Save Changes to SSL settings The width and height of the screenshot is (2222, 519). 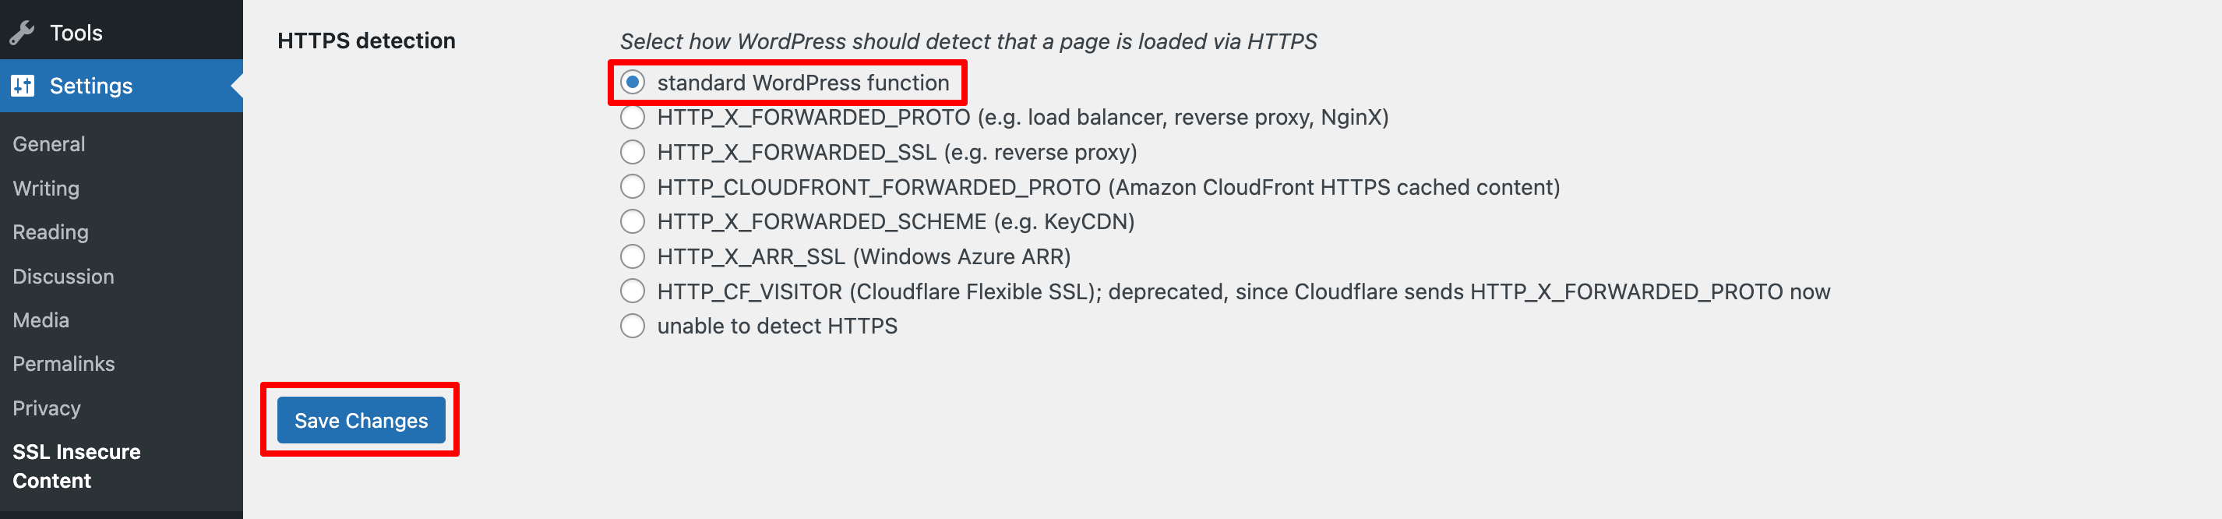pyautogui.click(x=361, y=420)
